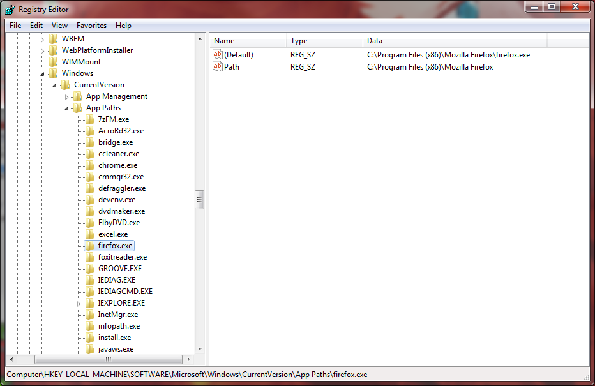Click the Name column header
The width and height of the screenshot is (595, 386).
(x=248, y=41)
